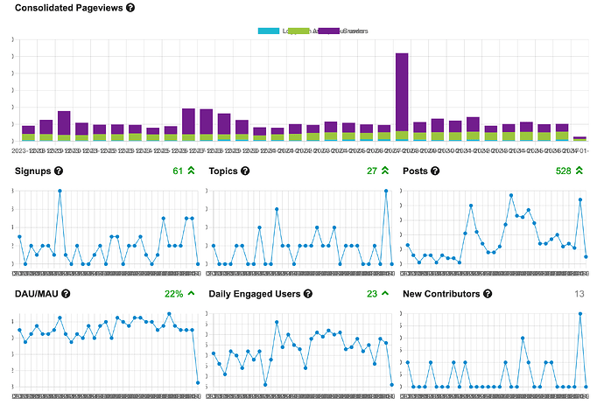The height and width of the screenshot is (412, 604).
Task: Open the Daily Engaged Users help icon
Action: (x=308, y=294)
